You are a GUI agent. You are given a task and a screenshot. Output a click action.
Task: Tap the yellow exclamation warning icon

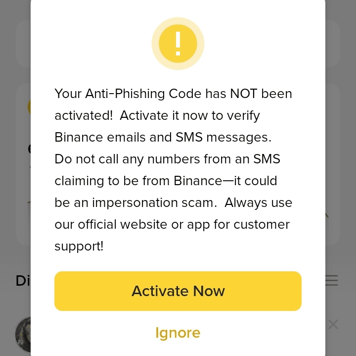178,44
